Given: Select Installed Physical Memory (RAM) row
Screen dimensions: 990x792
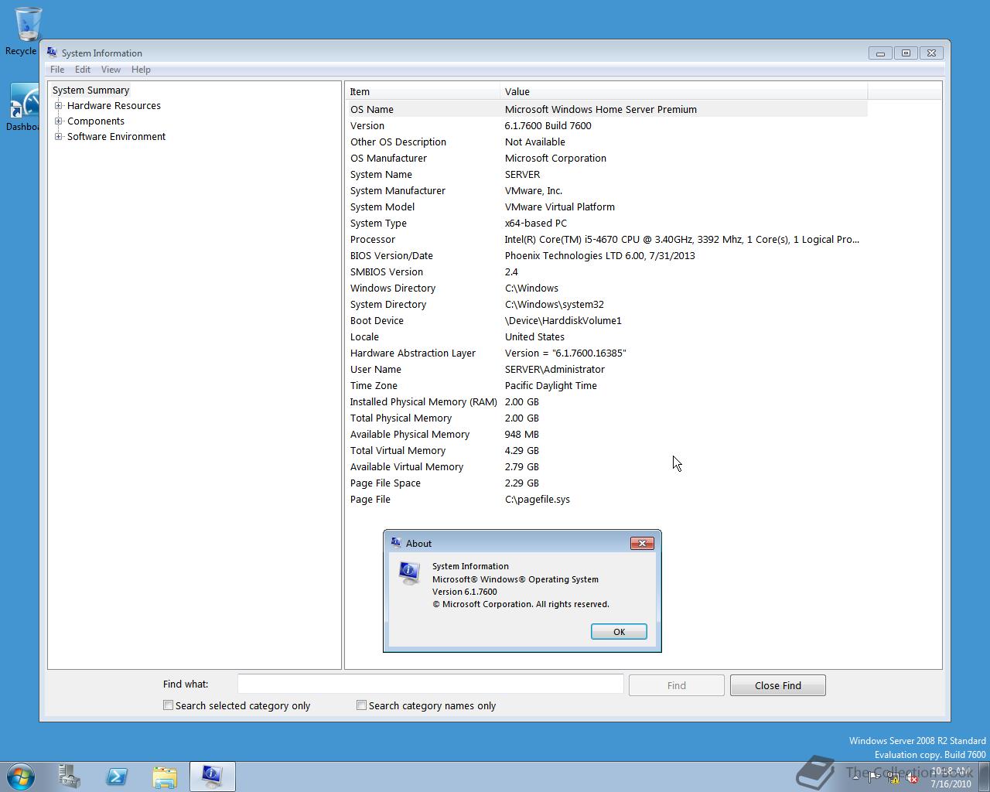Looking at the screenshot, I should 606,402.
